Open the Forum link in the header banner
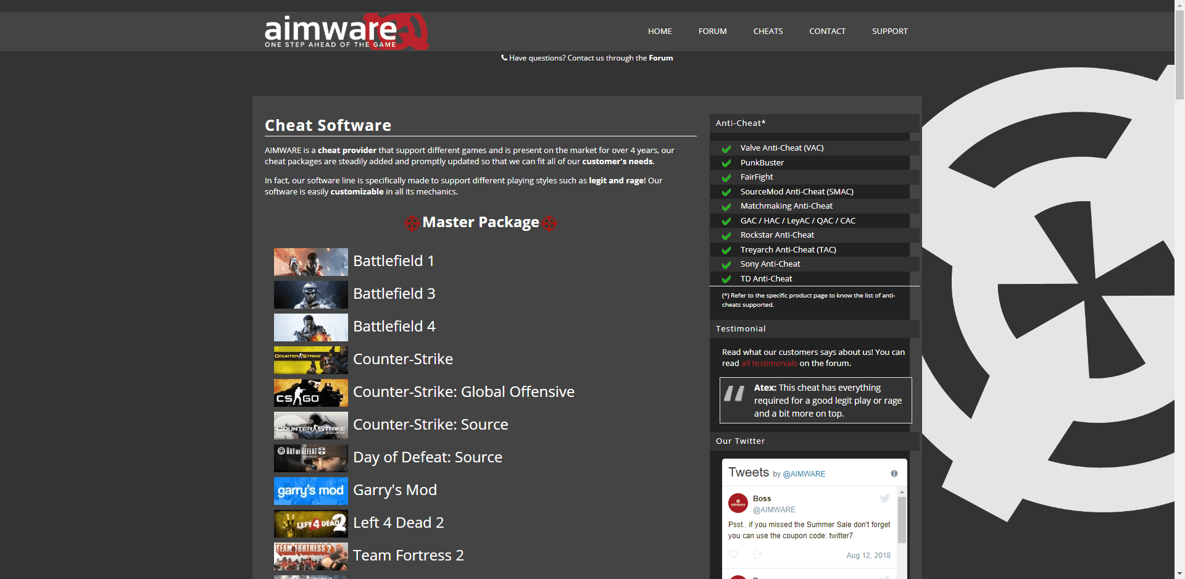Viewport: 1185px width, 579px height. click(x=661, y=57)
